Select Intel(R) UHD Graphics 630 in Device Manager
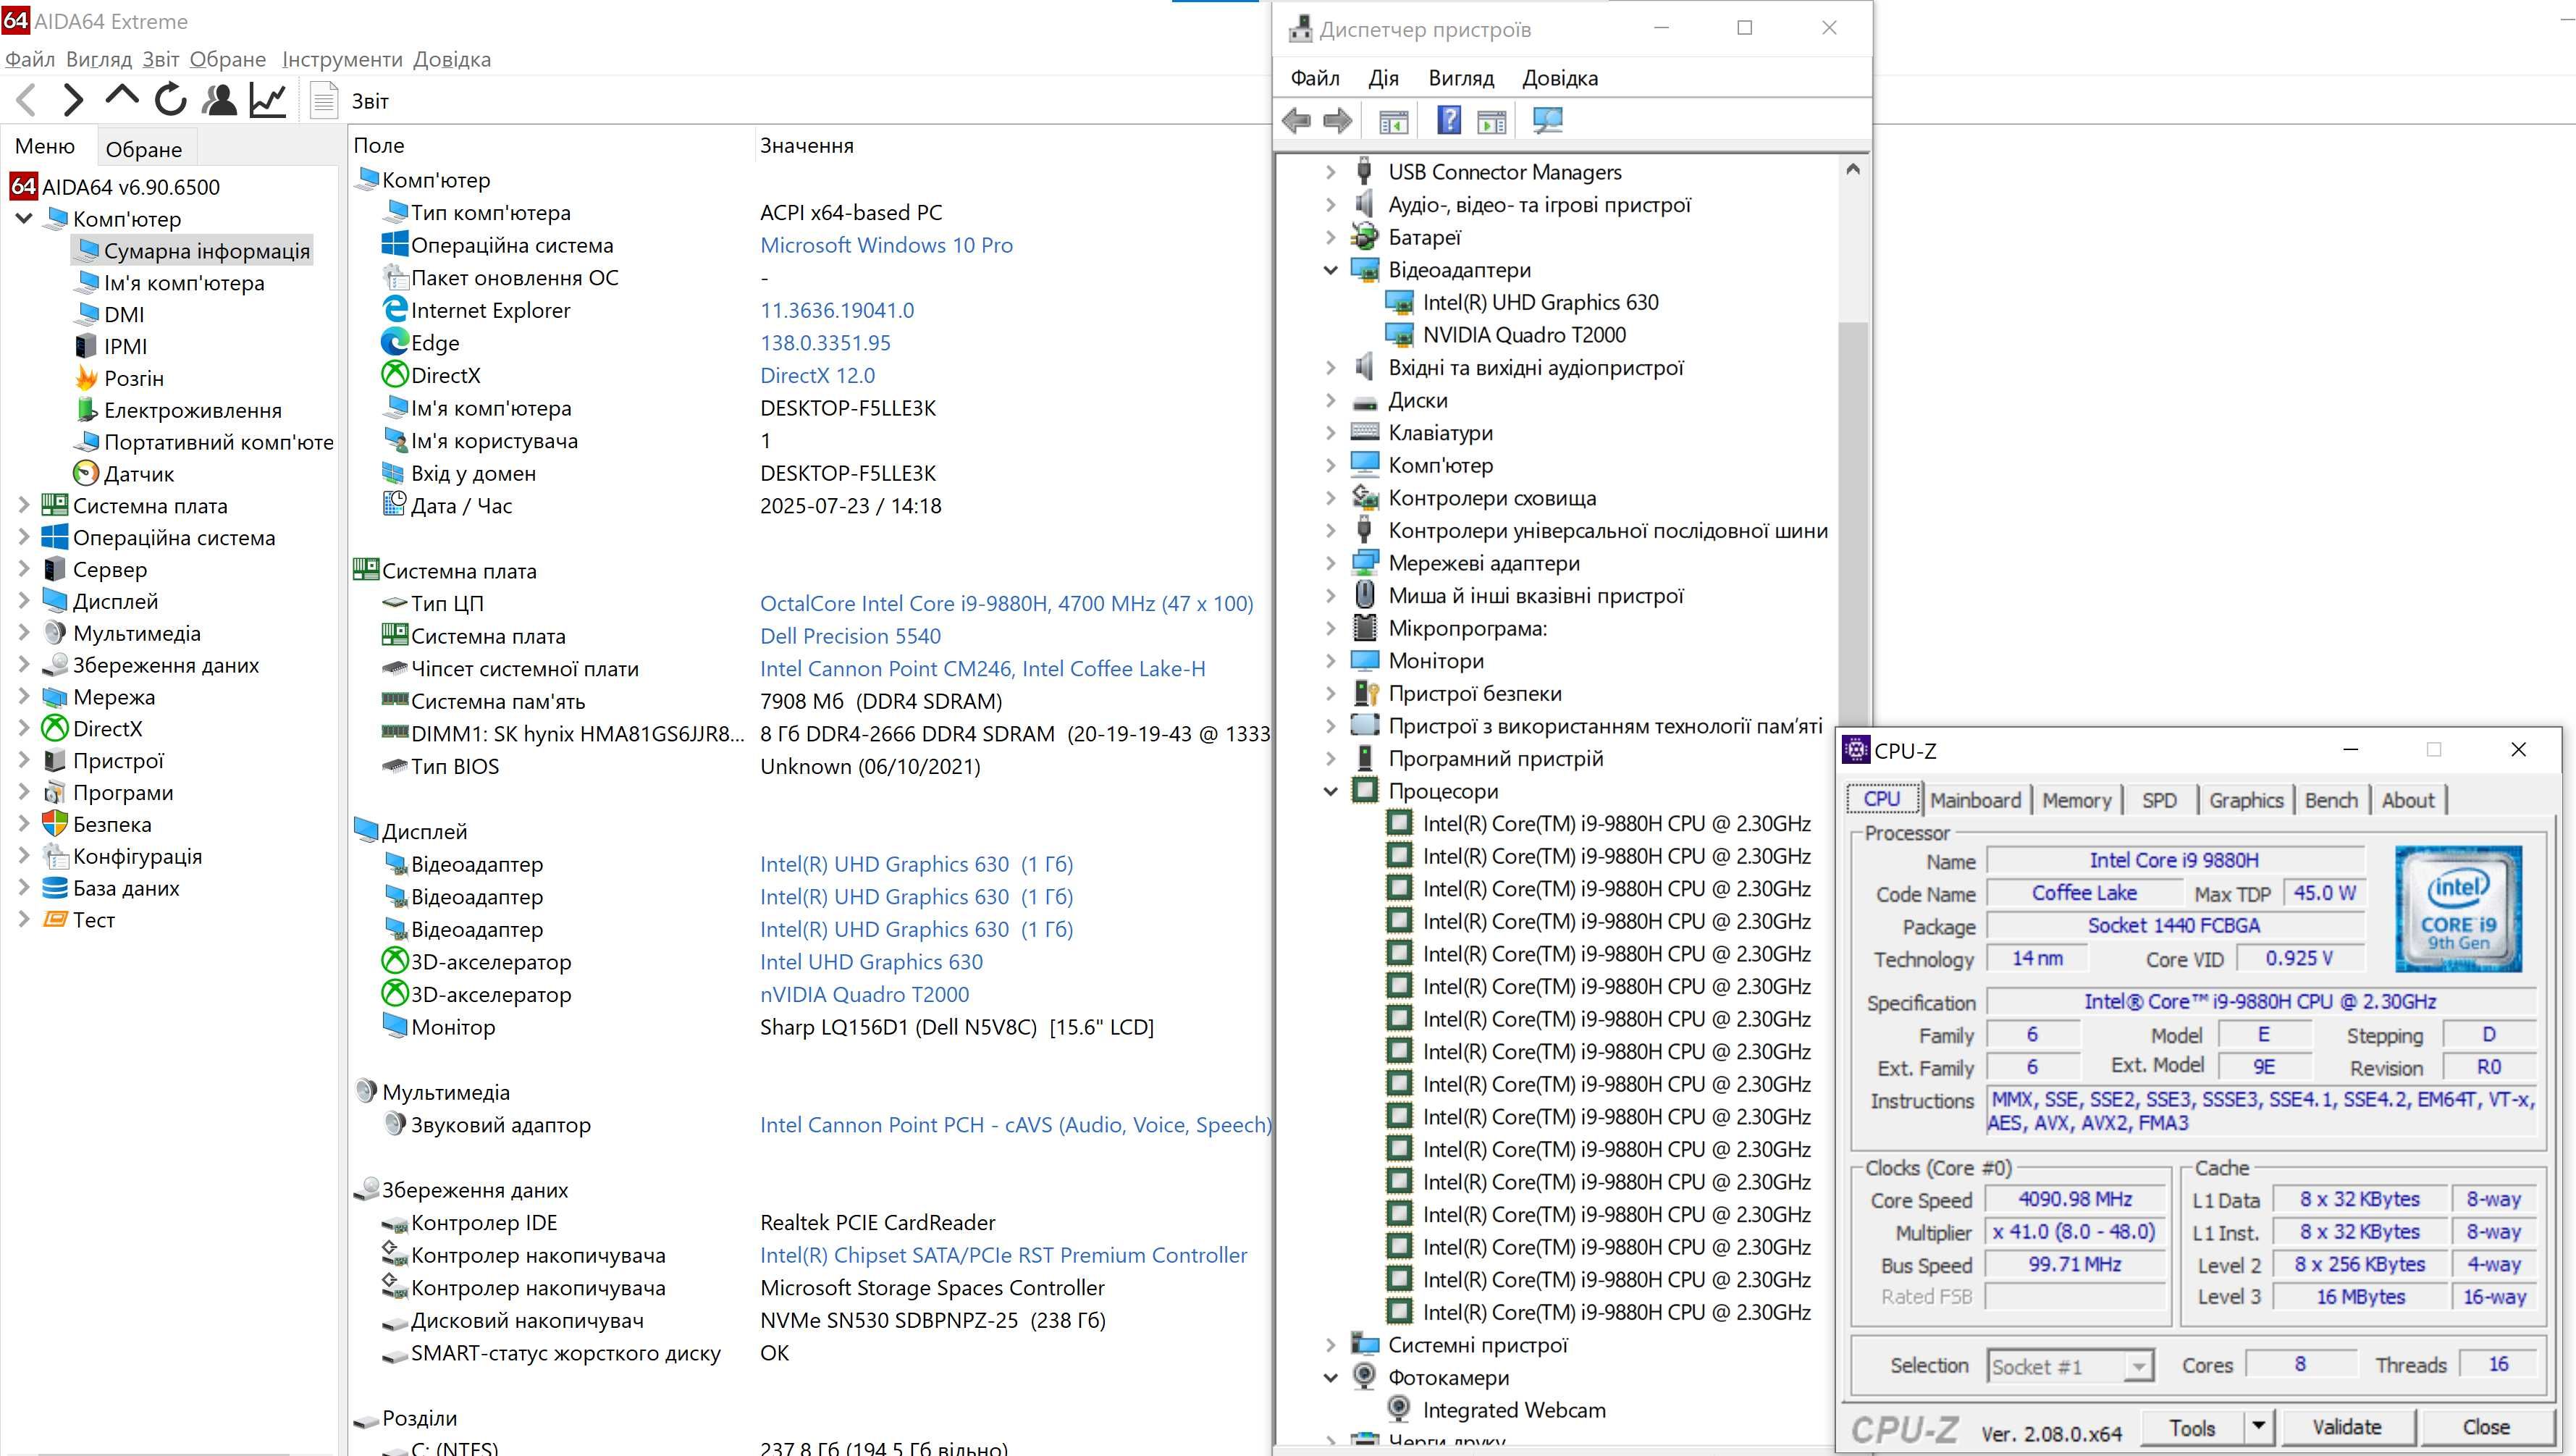 tap(1540, 302)
